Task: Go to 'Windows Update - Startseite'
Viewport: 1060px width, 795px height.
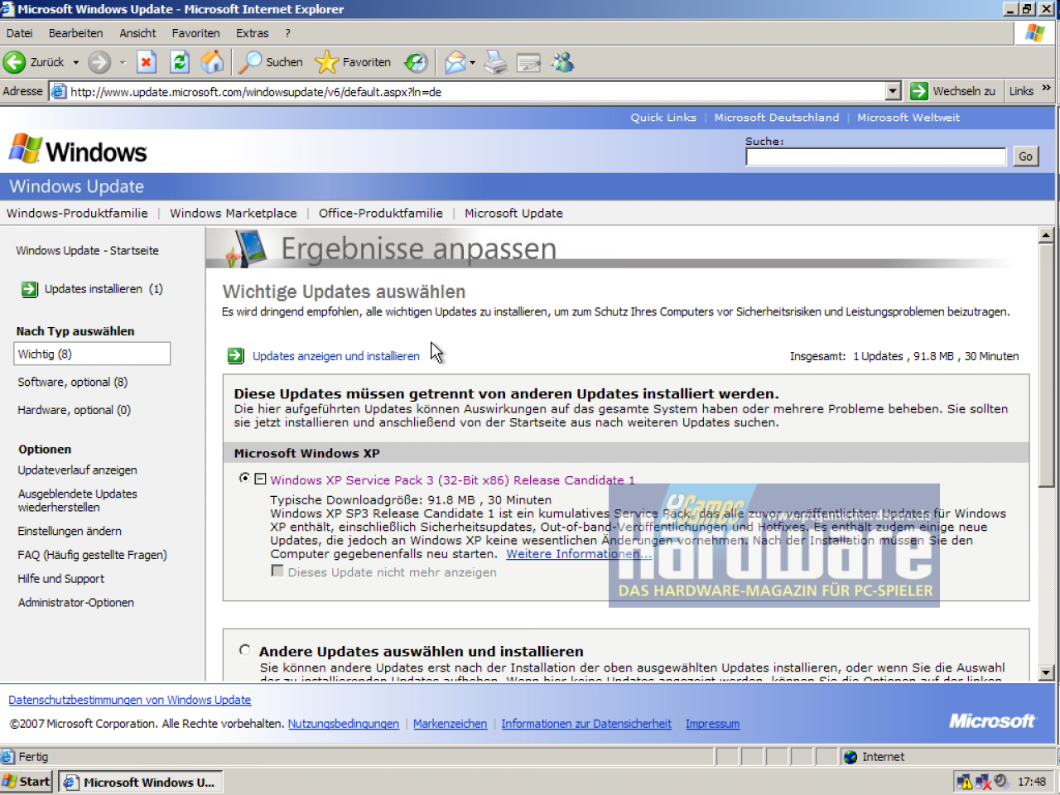Action: (x=87, y=250)
